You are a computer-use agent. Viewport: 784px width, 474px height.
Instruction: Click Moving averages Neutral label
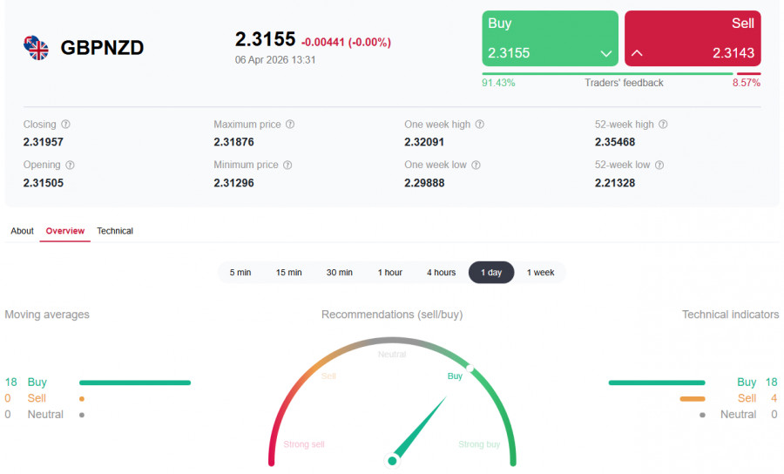pos(45,415)
